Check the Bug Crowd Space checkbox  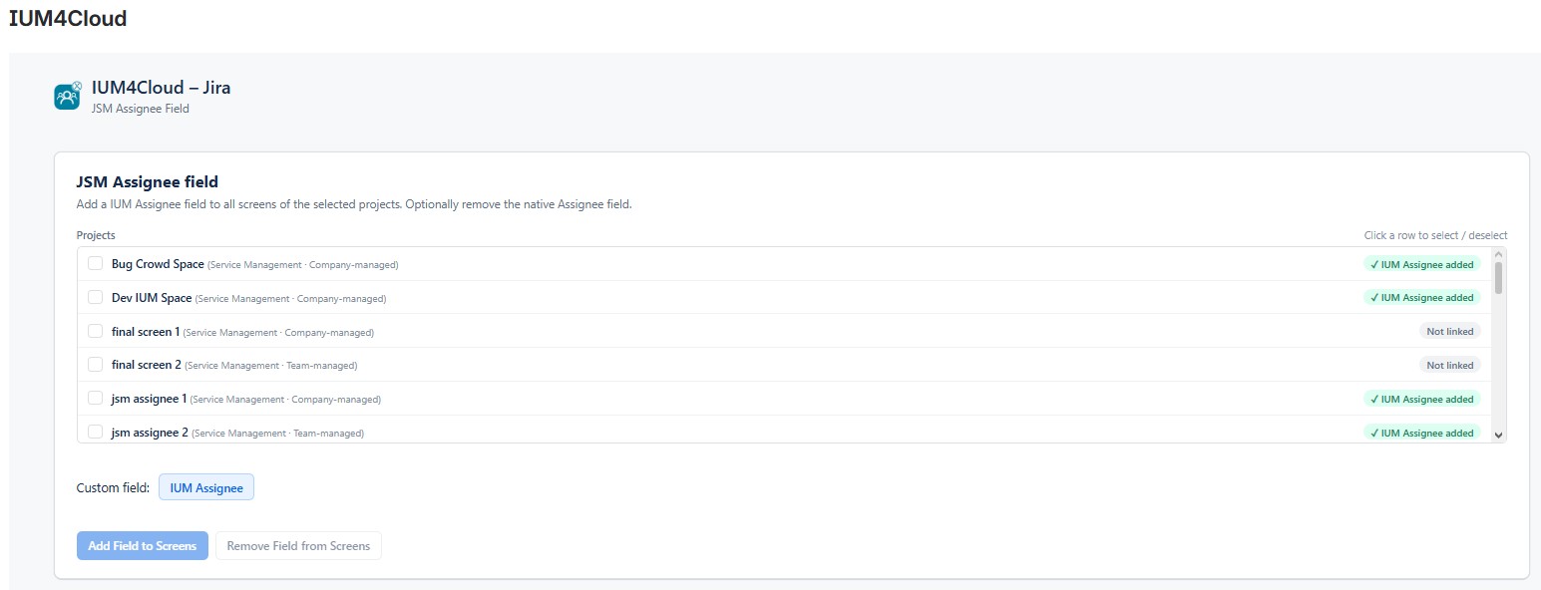point(95,264)
